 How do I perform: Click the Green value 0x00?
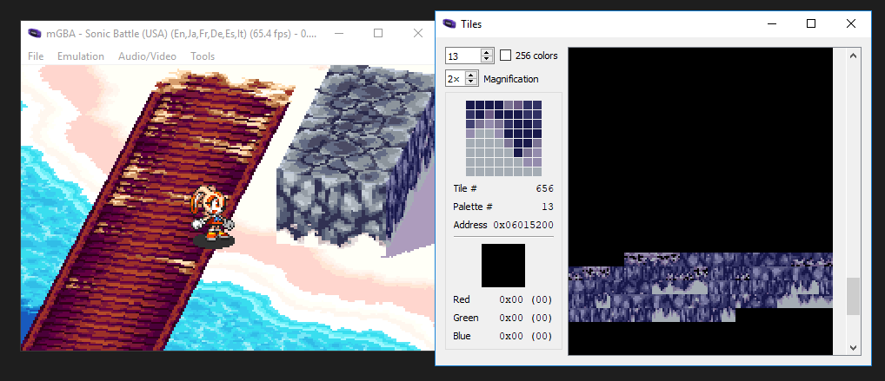(x=513, y=318)
